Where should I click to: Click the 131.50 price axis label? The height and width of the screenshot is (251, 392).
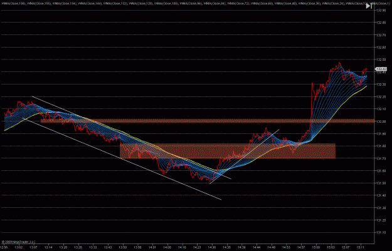(381, 183)
